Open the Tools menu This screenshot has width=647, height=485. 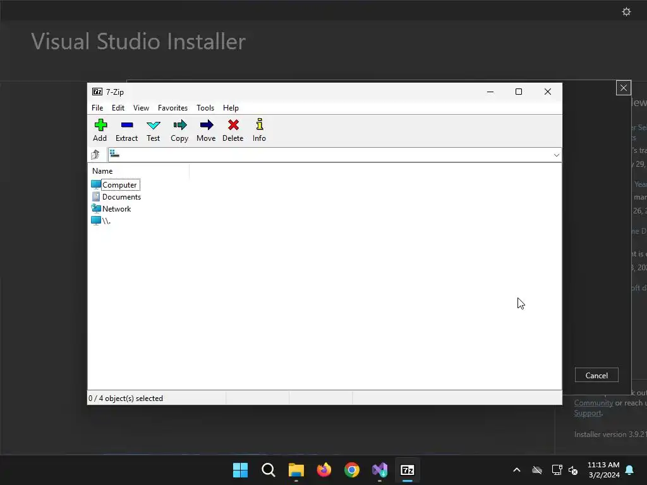205,107
